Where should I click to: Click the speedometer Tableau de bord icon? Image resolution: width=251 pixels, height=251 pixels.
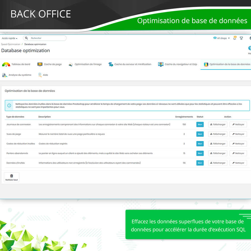6,64
